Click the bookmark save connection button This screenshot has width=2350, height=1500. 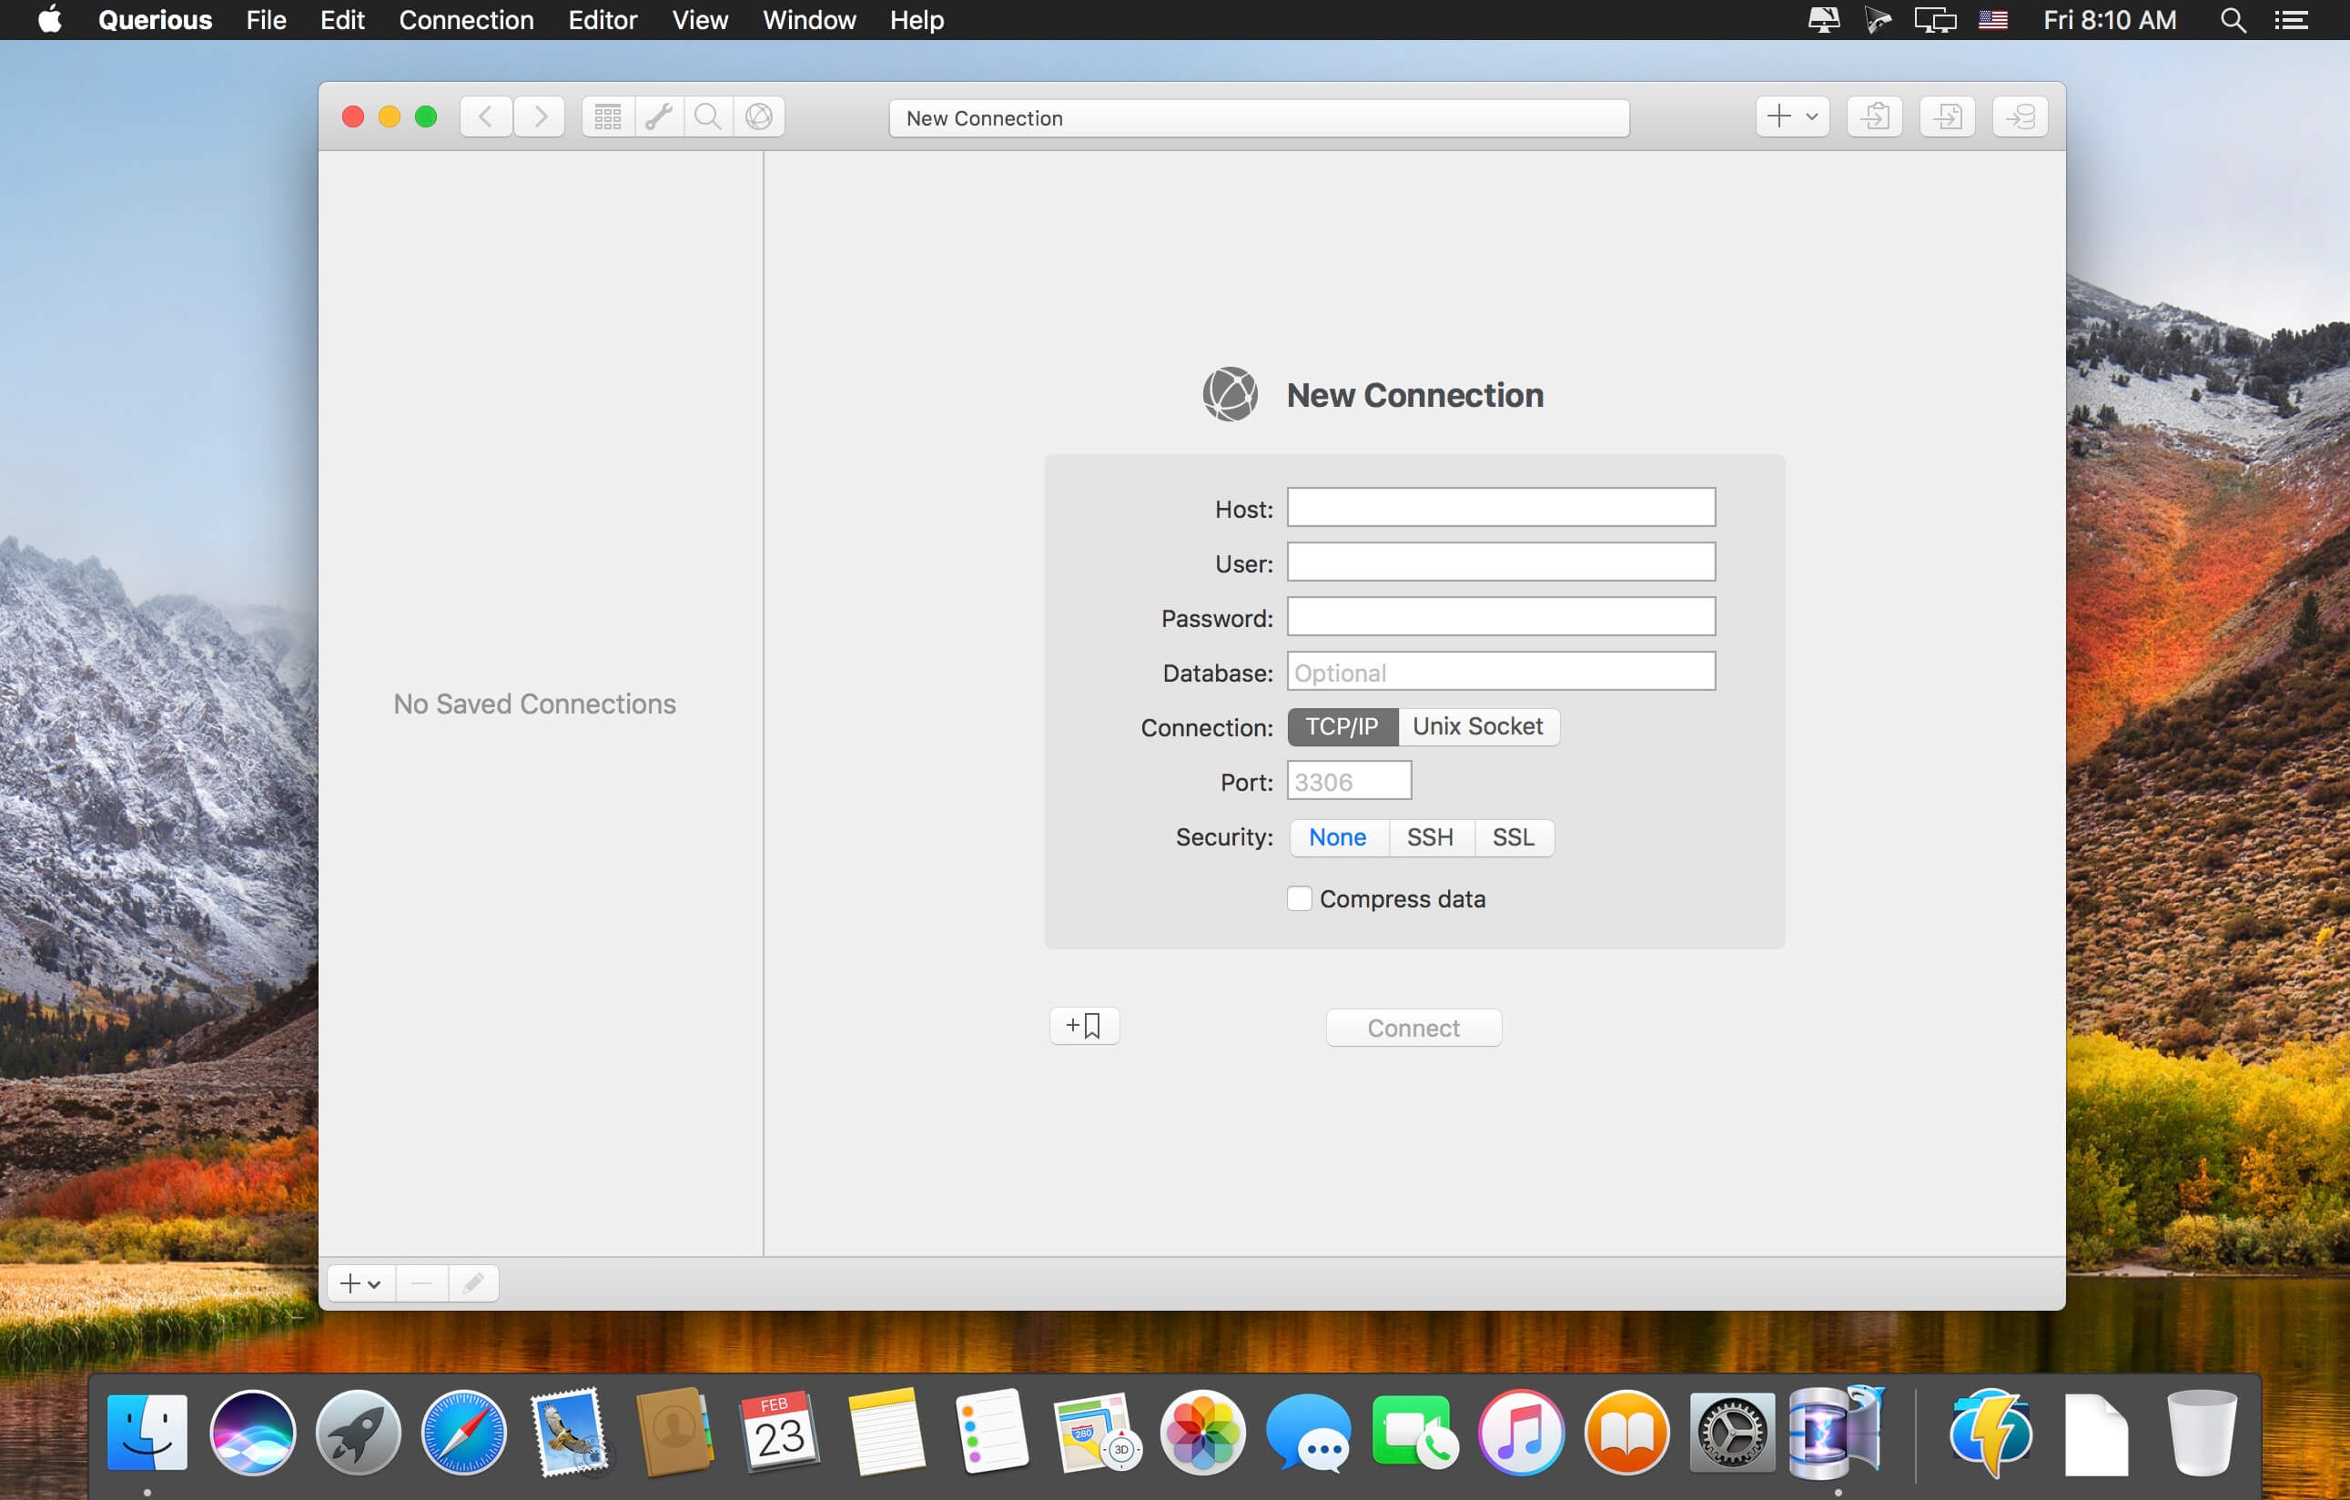(x=1083, y=1026)
